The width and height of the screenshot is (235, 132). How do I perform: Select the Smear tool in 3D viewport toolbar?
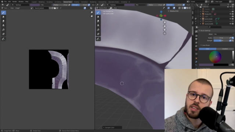click(x=98, y=21)
